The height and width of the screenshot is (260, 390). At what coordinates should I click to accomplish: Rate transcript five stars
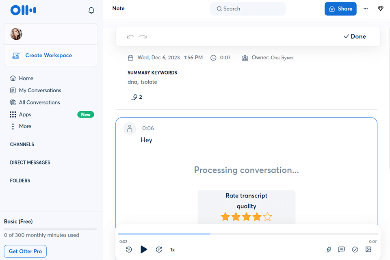(268, 217)
